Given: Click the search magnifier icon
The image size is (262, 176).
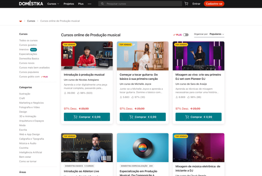Looking at the screenshot, I should click(102, 4).
